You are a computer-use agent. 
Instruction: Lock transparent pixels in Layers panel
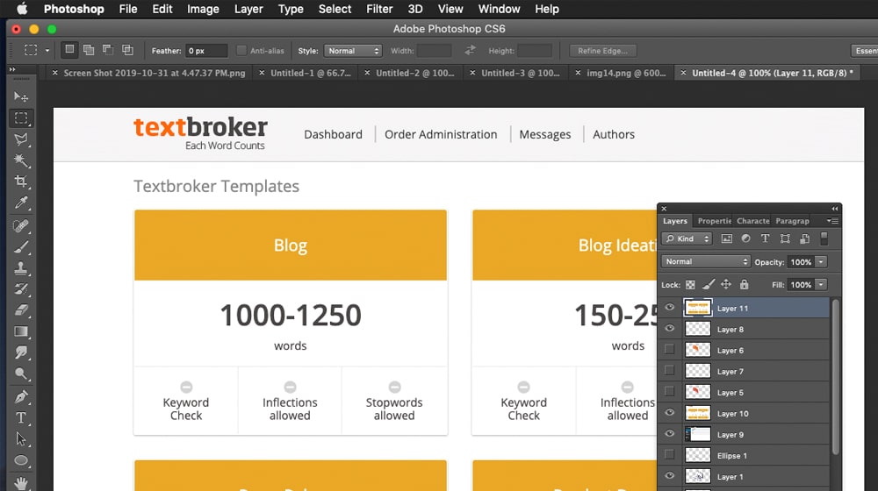click(690, 285)
